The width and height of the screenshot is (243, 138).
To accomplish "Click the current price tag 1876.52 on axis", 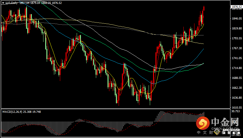I will tap(237, 7).
